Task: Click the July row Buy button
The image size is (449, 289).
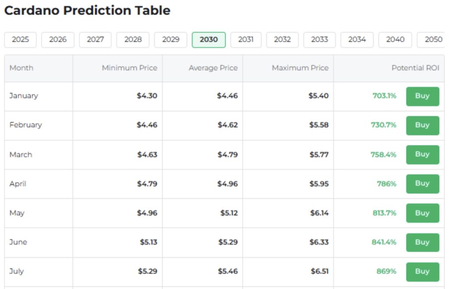Action: point(422,271)
